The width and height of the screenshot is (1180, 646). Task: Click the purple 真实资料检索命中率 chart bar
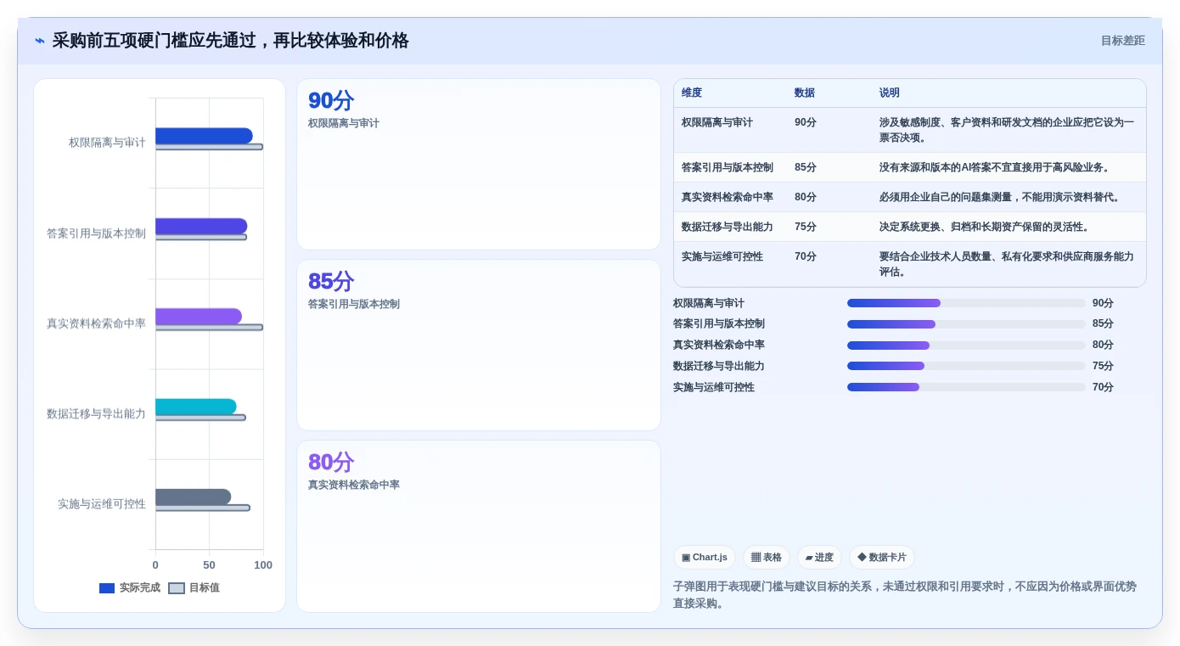(x=199, y=316)
